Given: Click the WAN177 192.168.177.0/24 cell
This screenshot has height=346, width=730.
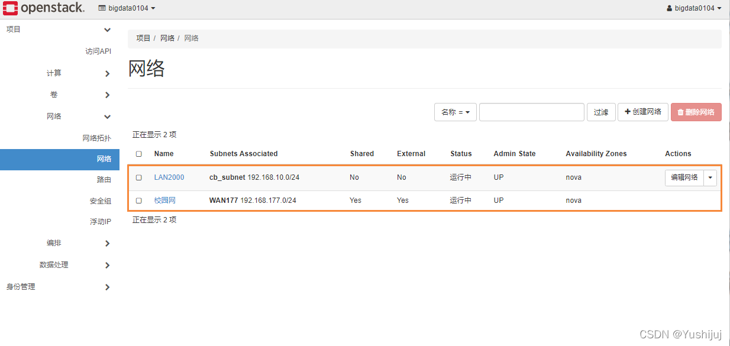Looking at the screenshot, I should 253,201.
